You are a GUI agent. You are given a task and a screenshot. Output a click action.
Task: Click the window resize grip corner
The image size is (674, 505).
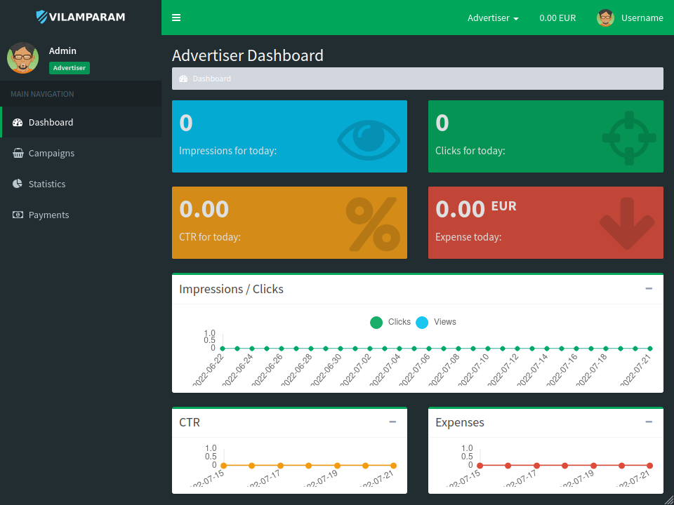(x=668, y=499)
